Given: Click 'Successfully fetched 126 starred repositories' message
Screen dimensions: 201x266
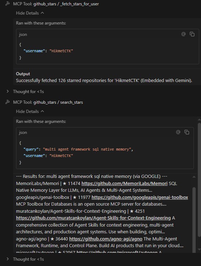Looking at the screenshot, I should 104,80.
